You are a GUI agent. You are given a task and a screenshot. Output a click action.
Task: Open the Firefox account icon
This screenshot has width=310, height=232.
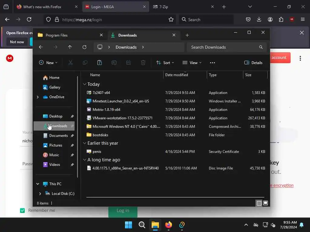coord(270,19)
